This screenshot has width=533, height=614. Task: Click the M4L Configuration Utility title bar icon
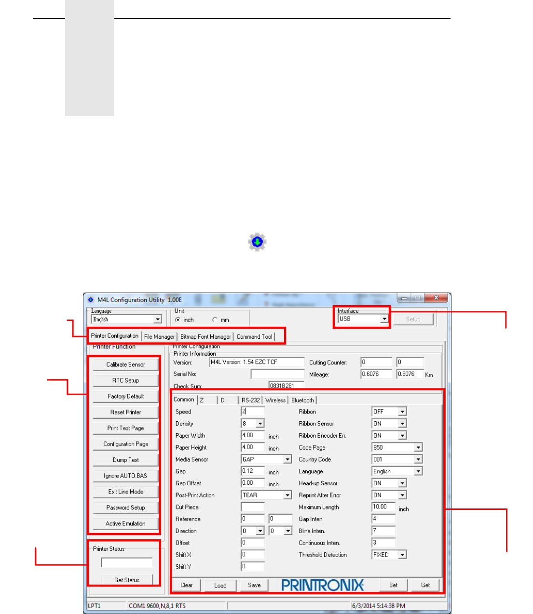pyautogui.click(x=90, y=300)
